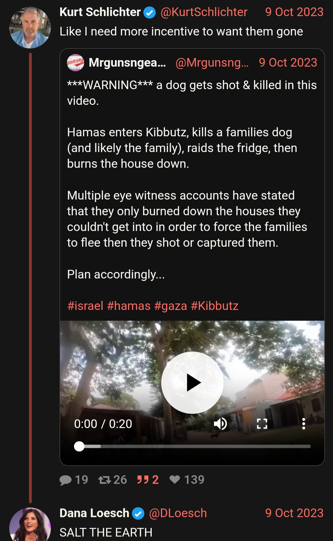Open the @KurtSchlichter handle link
The height and width of the screenshot is (541, 333).
(204, 12)
